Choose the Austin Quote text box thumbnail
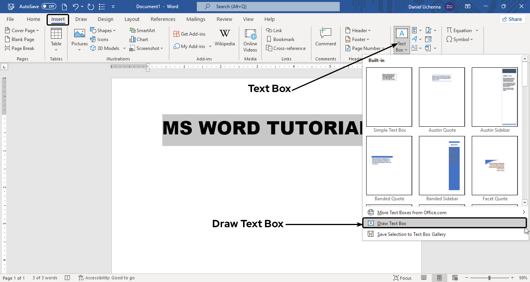The height and width of the screenshot is (282, 530). click(x=442, y=97)
